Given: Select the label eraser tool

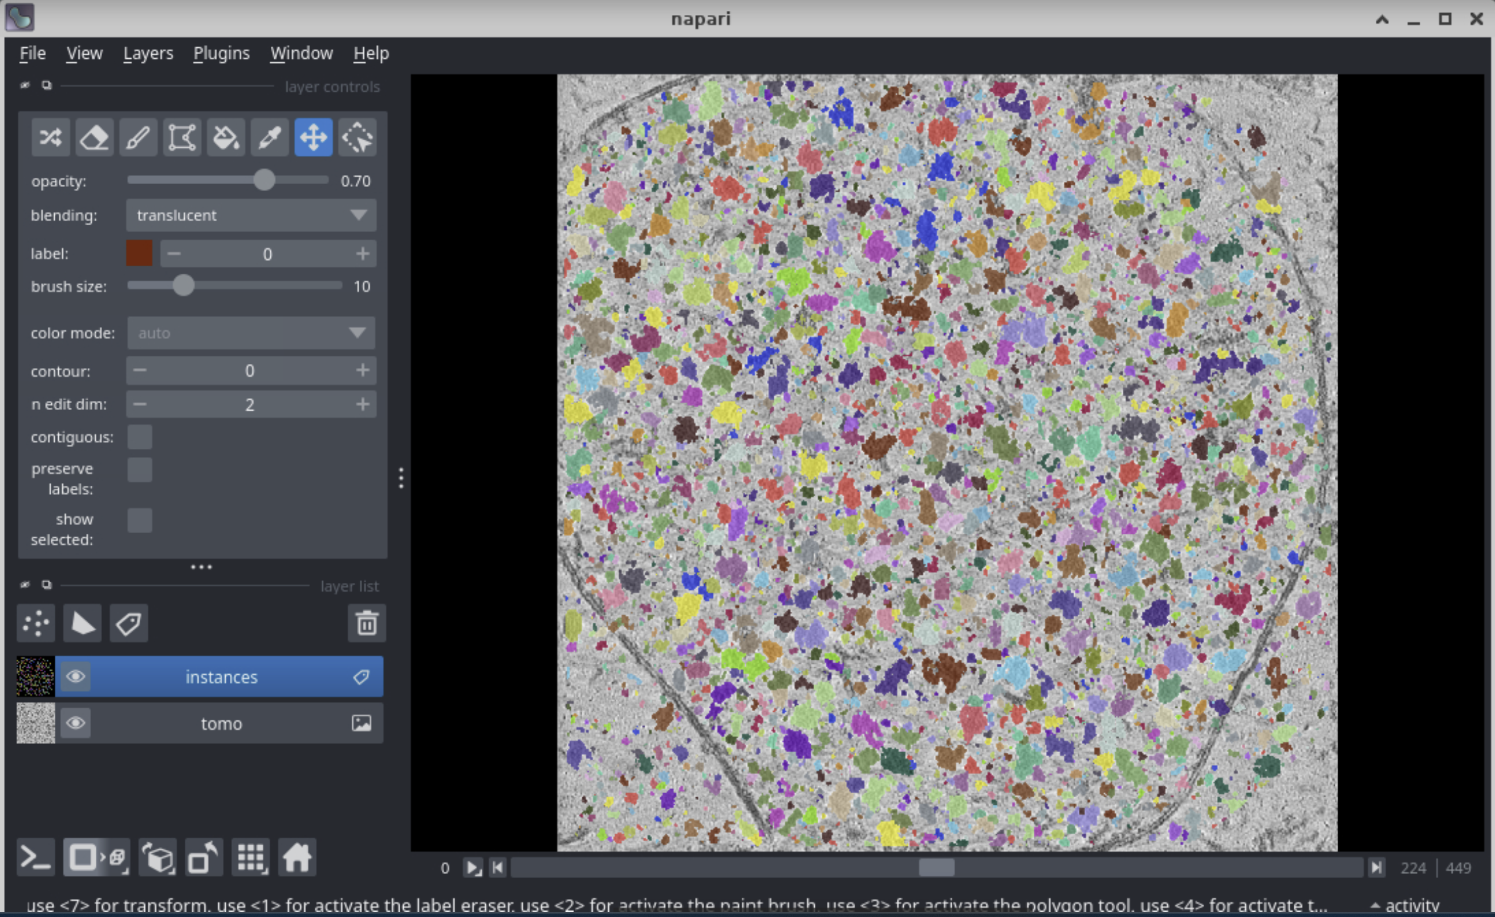Looking at the screenshot, I should (94, 138).
